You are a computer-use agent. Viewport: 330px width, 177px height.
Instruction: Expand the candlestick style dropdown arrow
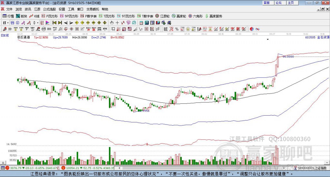pos(37,23)
